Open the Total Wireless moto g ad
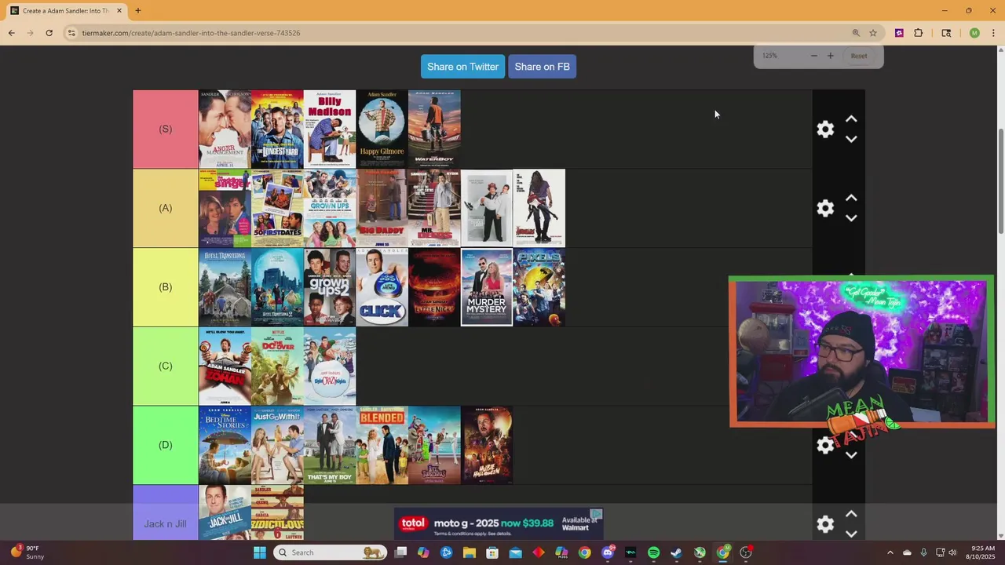The height and width of the screenshot is (565, 1005). [499, 523]
